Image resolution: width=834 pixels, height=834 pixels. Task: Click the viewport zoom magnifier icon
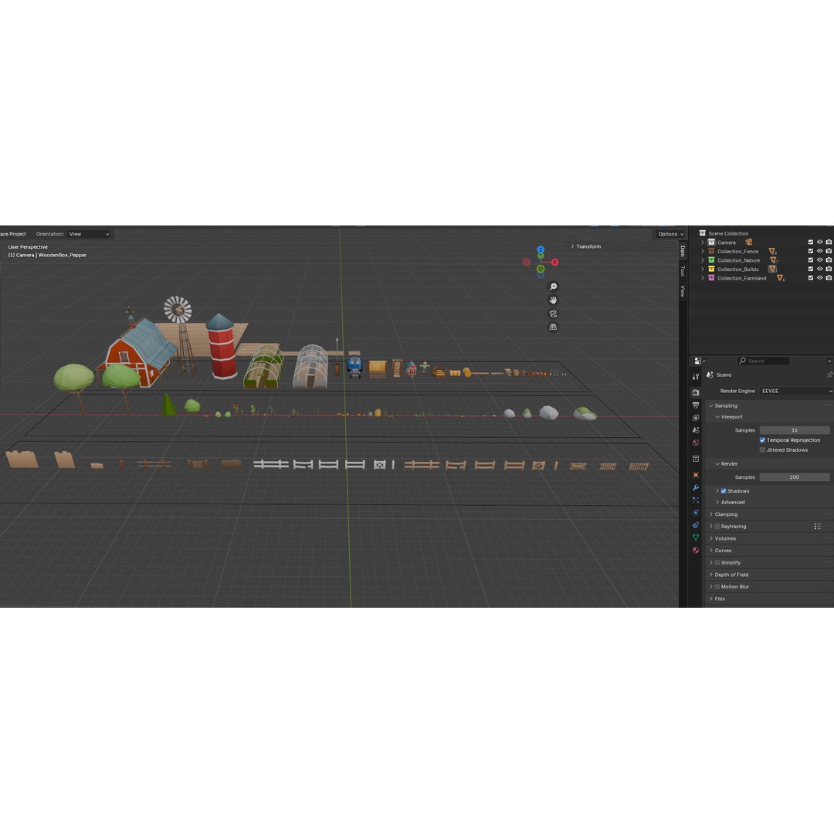(x=553, y=286)
